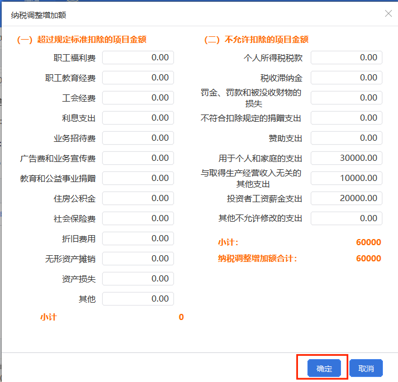The image size is (398, 382).
Task: Edit the 罚金、罚款和被没收财物的损失 amount field
Action: point(347,98)
